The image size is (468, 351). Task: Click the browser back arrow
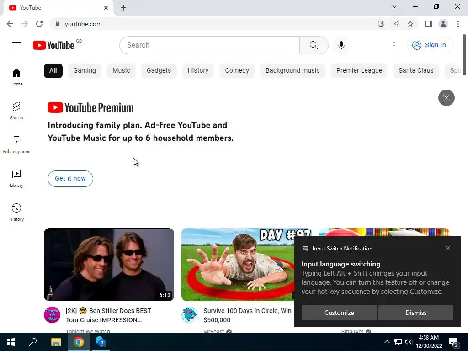pos(10,24)
